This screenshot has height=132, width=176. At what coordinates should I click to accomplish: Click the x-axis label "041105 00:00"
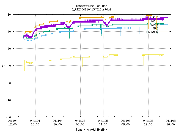80,123
